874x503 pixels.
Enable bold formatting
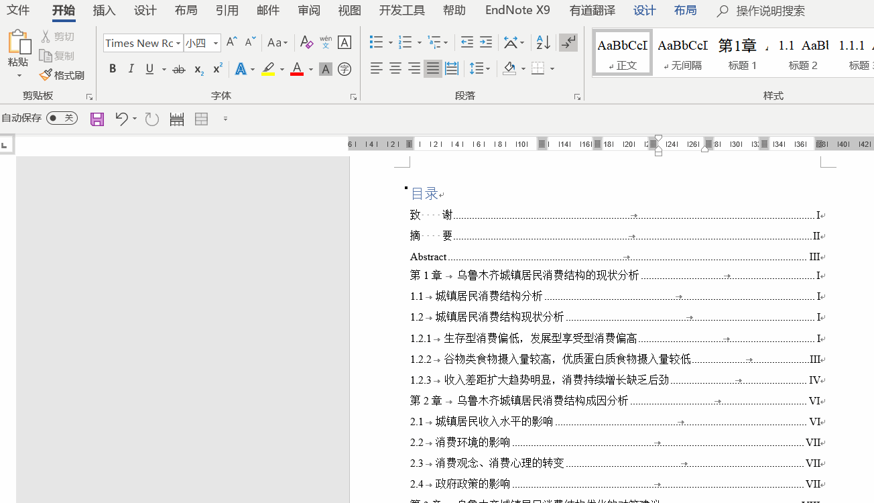coord(112,69)
